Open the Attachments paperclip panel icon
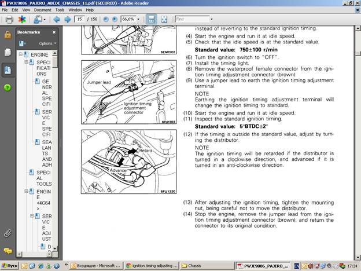The height and width of the screenshot is (271, 361). coord(8,233)
